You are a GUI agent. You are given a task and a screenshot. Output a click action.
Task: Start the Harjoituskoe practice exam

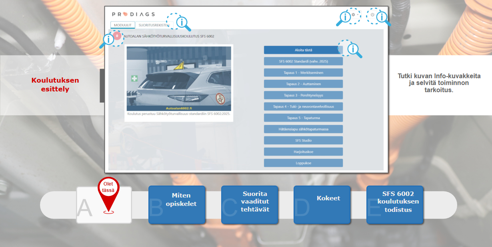[x=303, y=152]
